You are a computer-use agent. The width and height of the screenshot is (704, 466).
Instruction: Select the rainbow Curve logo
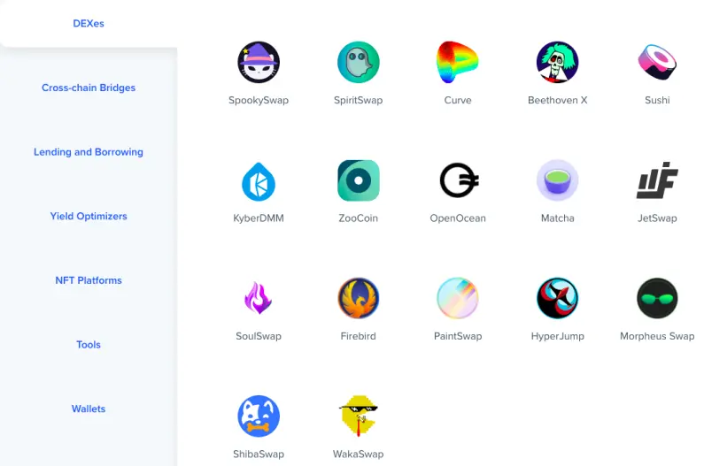point(458,63)
